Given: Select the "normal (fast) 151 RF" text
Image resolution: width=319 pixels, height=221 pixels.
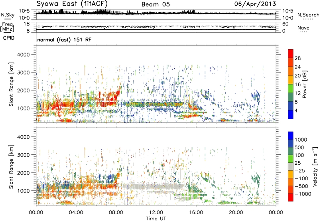Looking at the screenshot, I should tap(64, 39).
